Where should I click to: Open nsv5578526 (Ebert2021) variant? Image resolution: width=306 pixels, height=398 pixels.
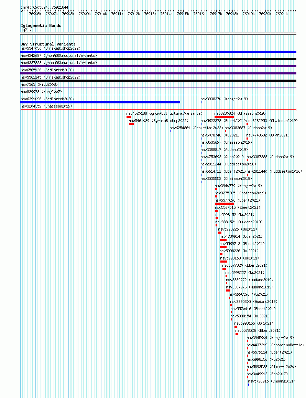coord(258,330)
